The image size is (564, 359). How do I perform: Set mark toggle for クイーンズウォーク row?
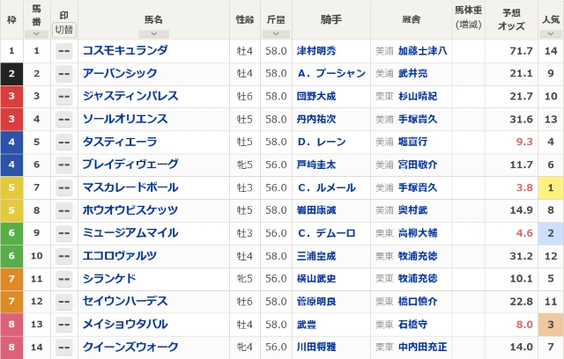click(x=63, y=348)
